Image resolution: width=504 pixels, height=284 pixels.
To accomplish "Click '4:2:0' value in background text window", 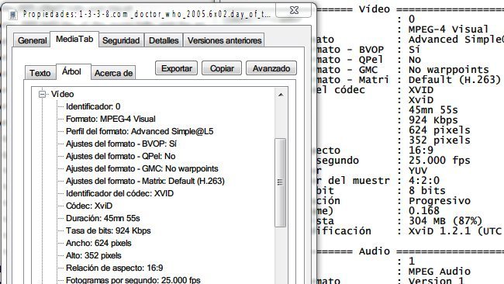I will click(x=424, y=181).
